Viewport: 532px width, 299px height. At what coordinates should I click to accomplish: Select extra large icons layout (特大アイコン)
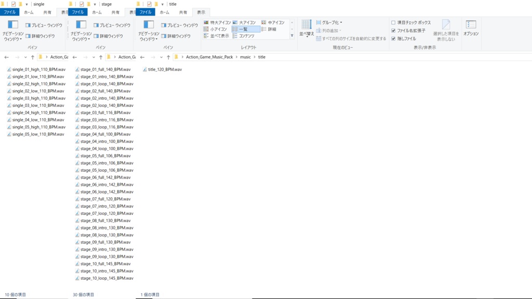pos(217,22)
